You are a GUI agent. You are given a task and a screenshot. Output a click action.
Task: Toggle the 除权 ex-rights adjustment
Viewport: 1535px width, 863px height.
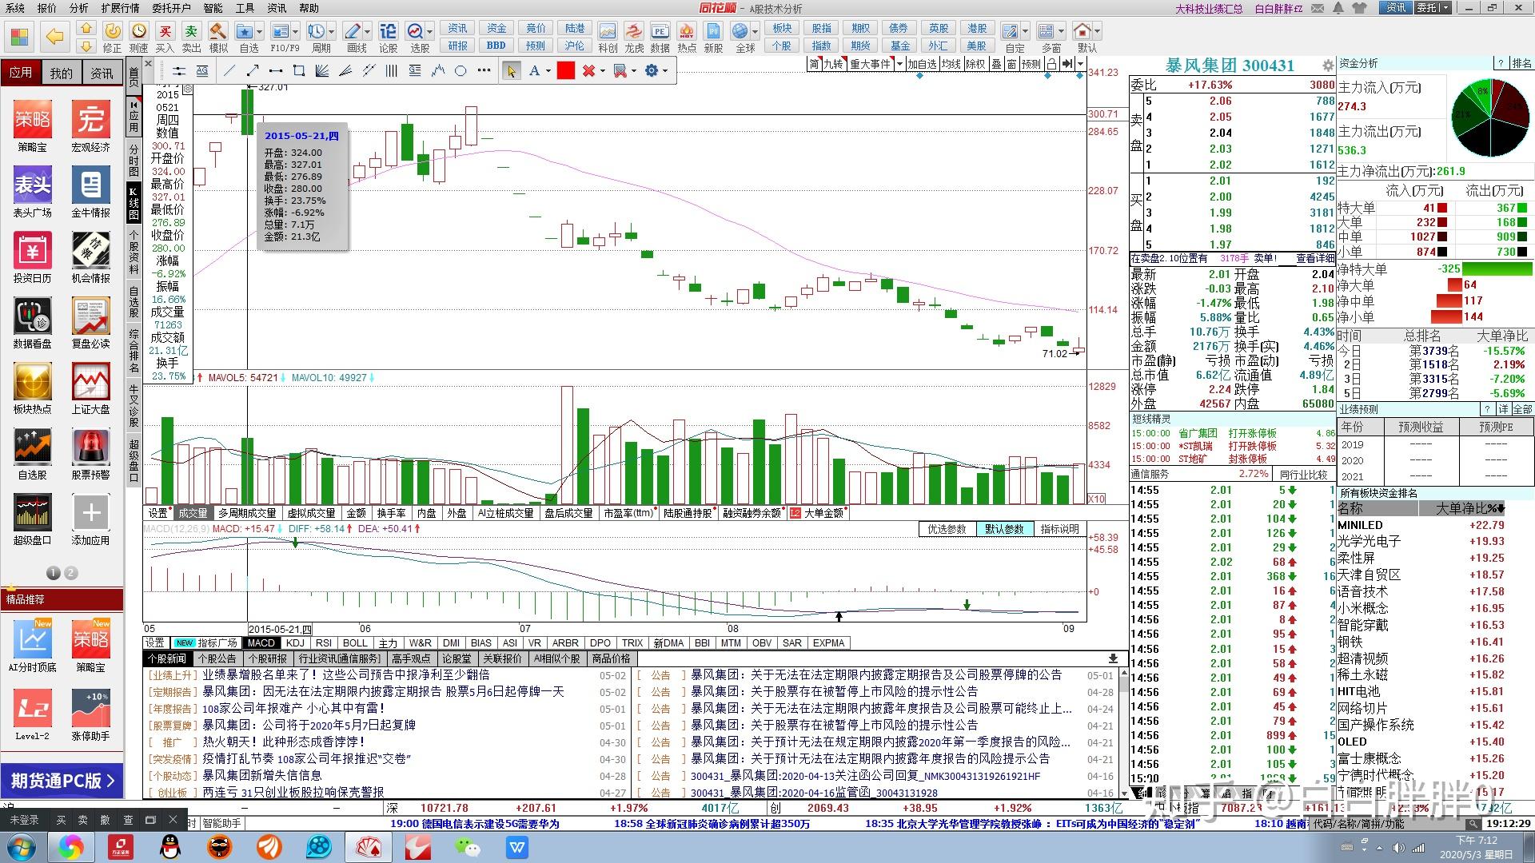coord(976,64)
